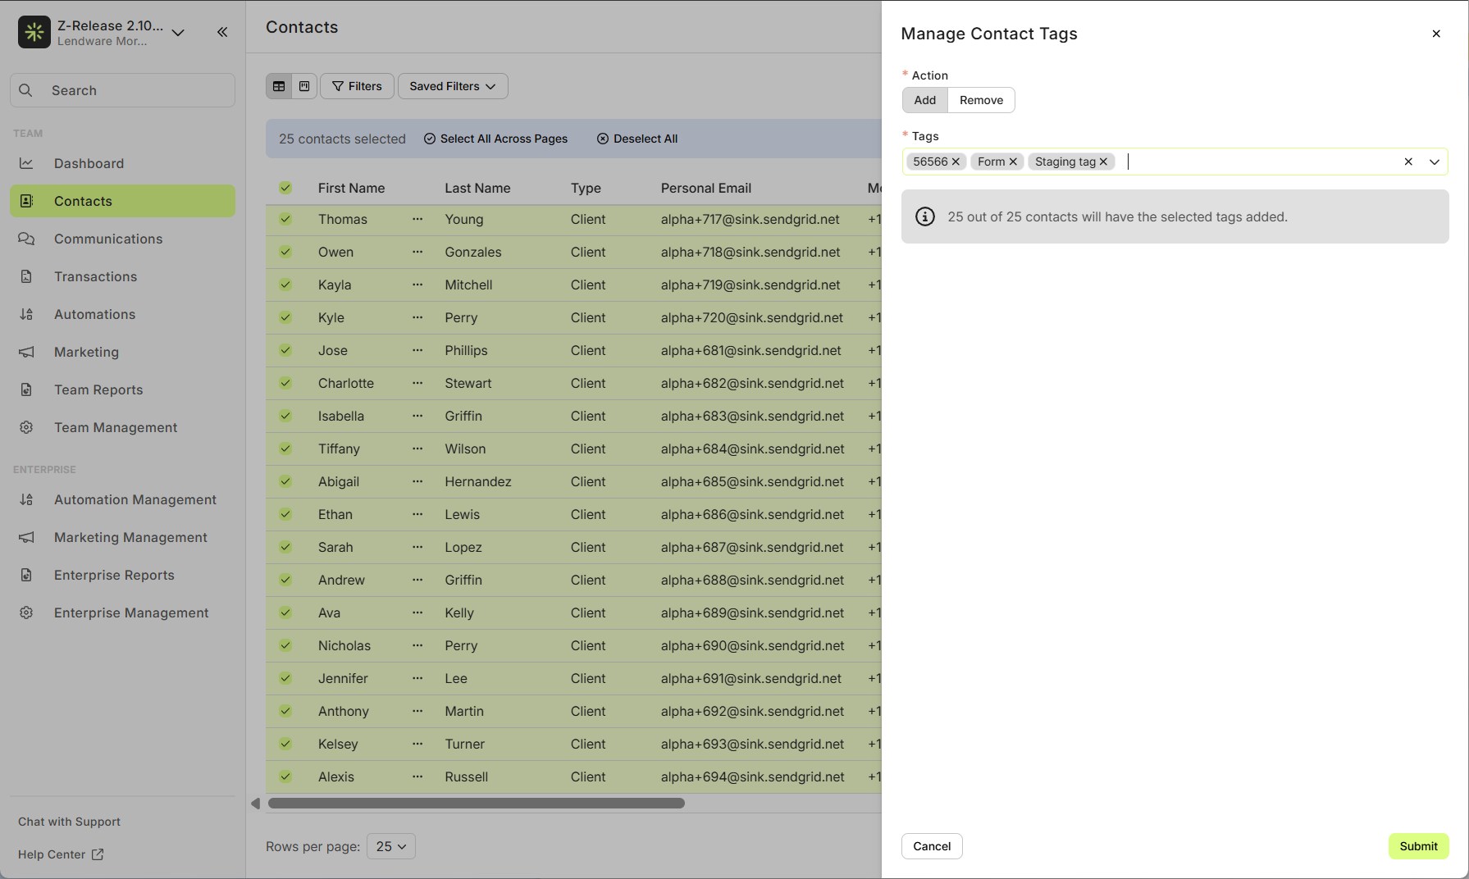The image size is (1469, 879).
Task: Open Chat with Support
Action: pos(69,822)
